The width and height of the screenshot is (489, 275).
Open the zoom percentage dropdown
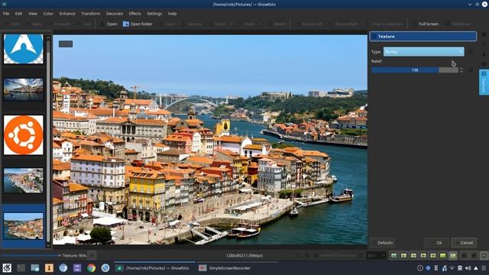point(377,255)
